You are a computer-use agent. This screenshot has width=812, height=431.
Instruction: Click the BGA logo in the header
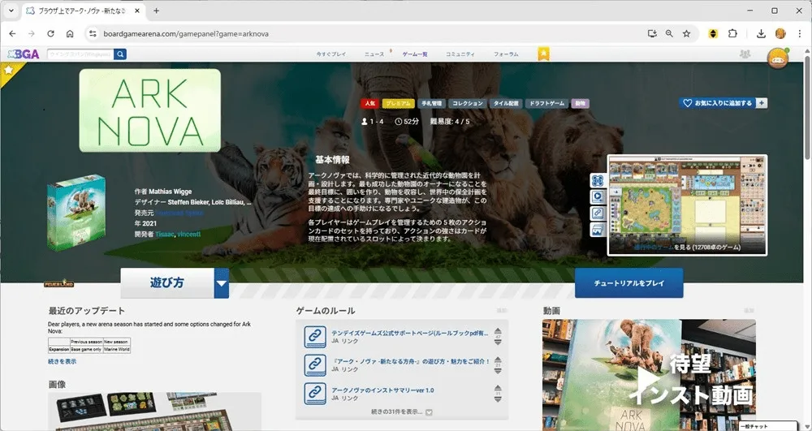point(24,54)
